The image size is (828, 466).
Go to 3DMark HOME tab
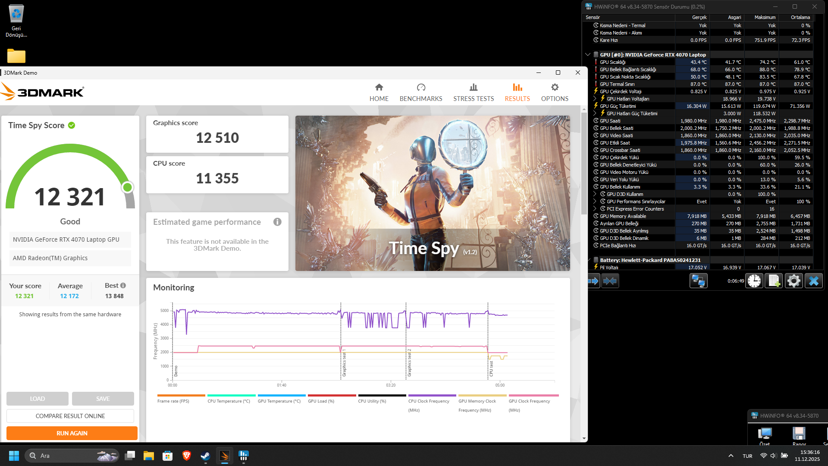[379, 92]
